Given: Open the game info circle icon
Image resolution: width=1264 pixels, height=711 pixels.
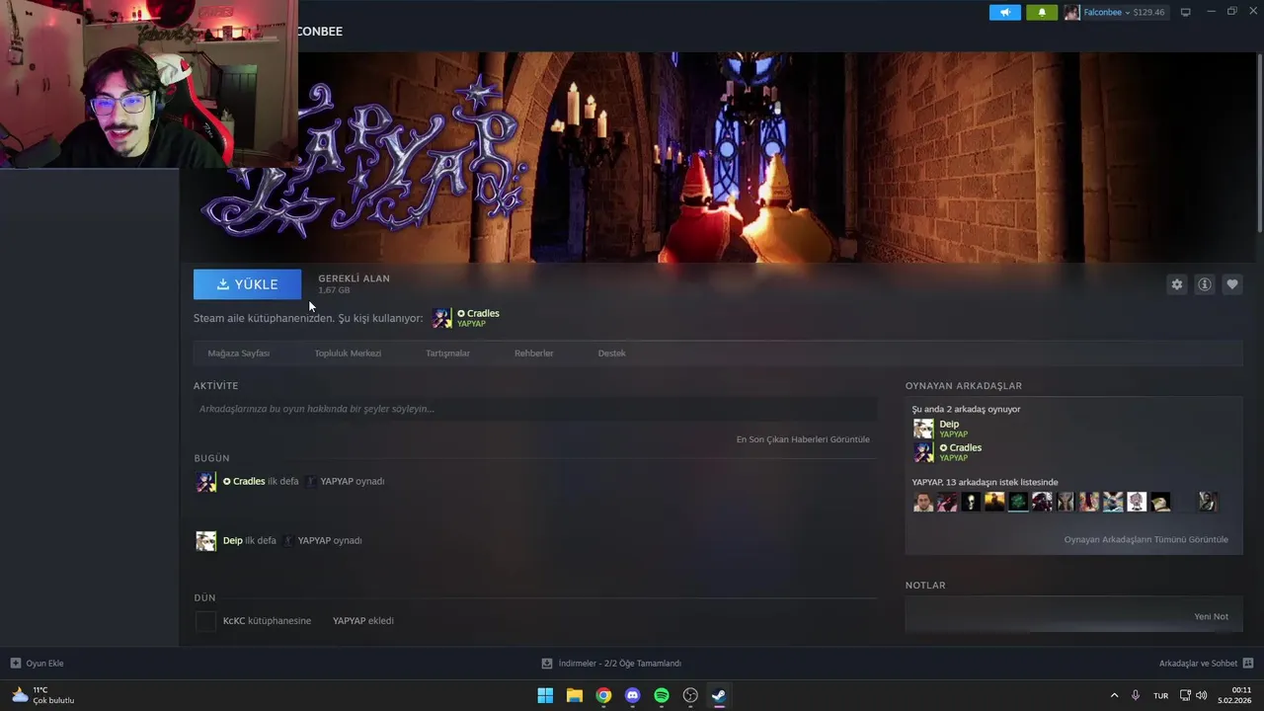Looking at the screenshot, I should click(1204, 284).
